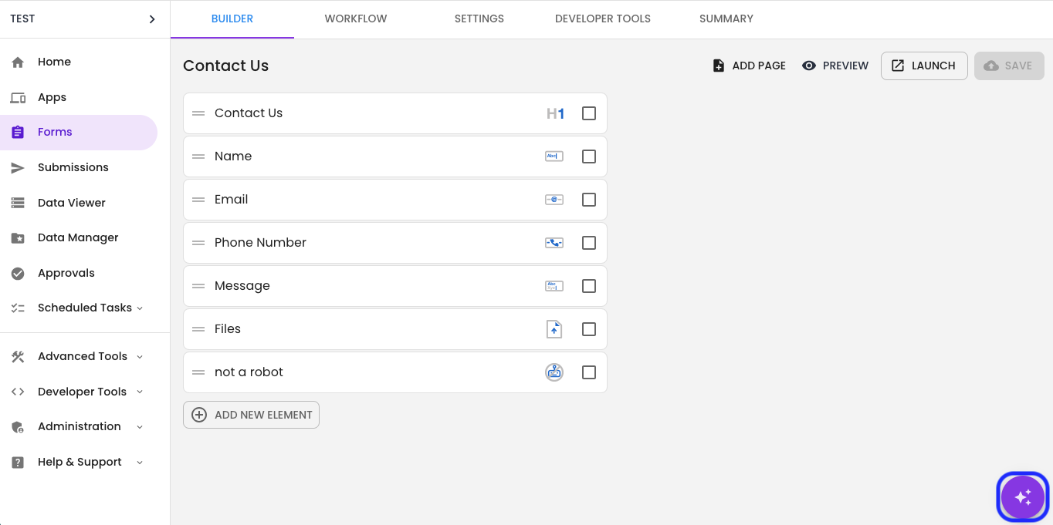Open Submissions in sidebar

(73, 168)
